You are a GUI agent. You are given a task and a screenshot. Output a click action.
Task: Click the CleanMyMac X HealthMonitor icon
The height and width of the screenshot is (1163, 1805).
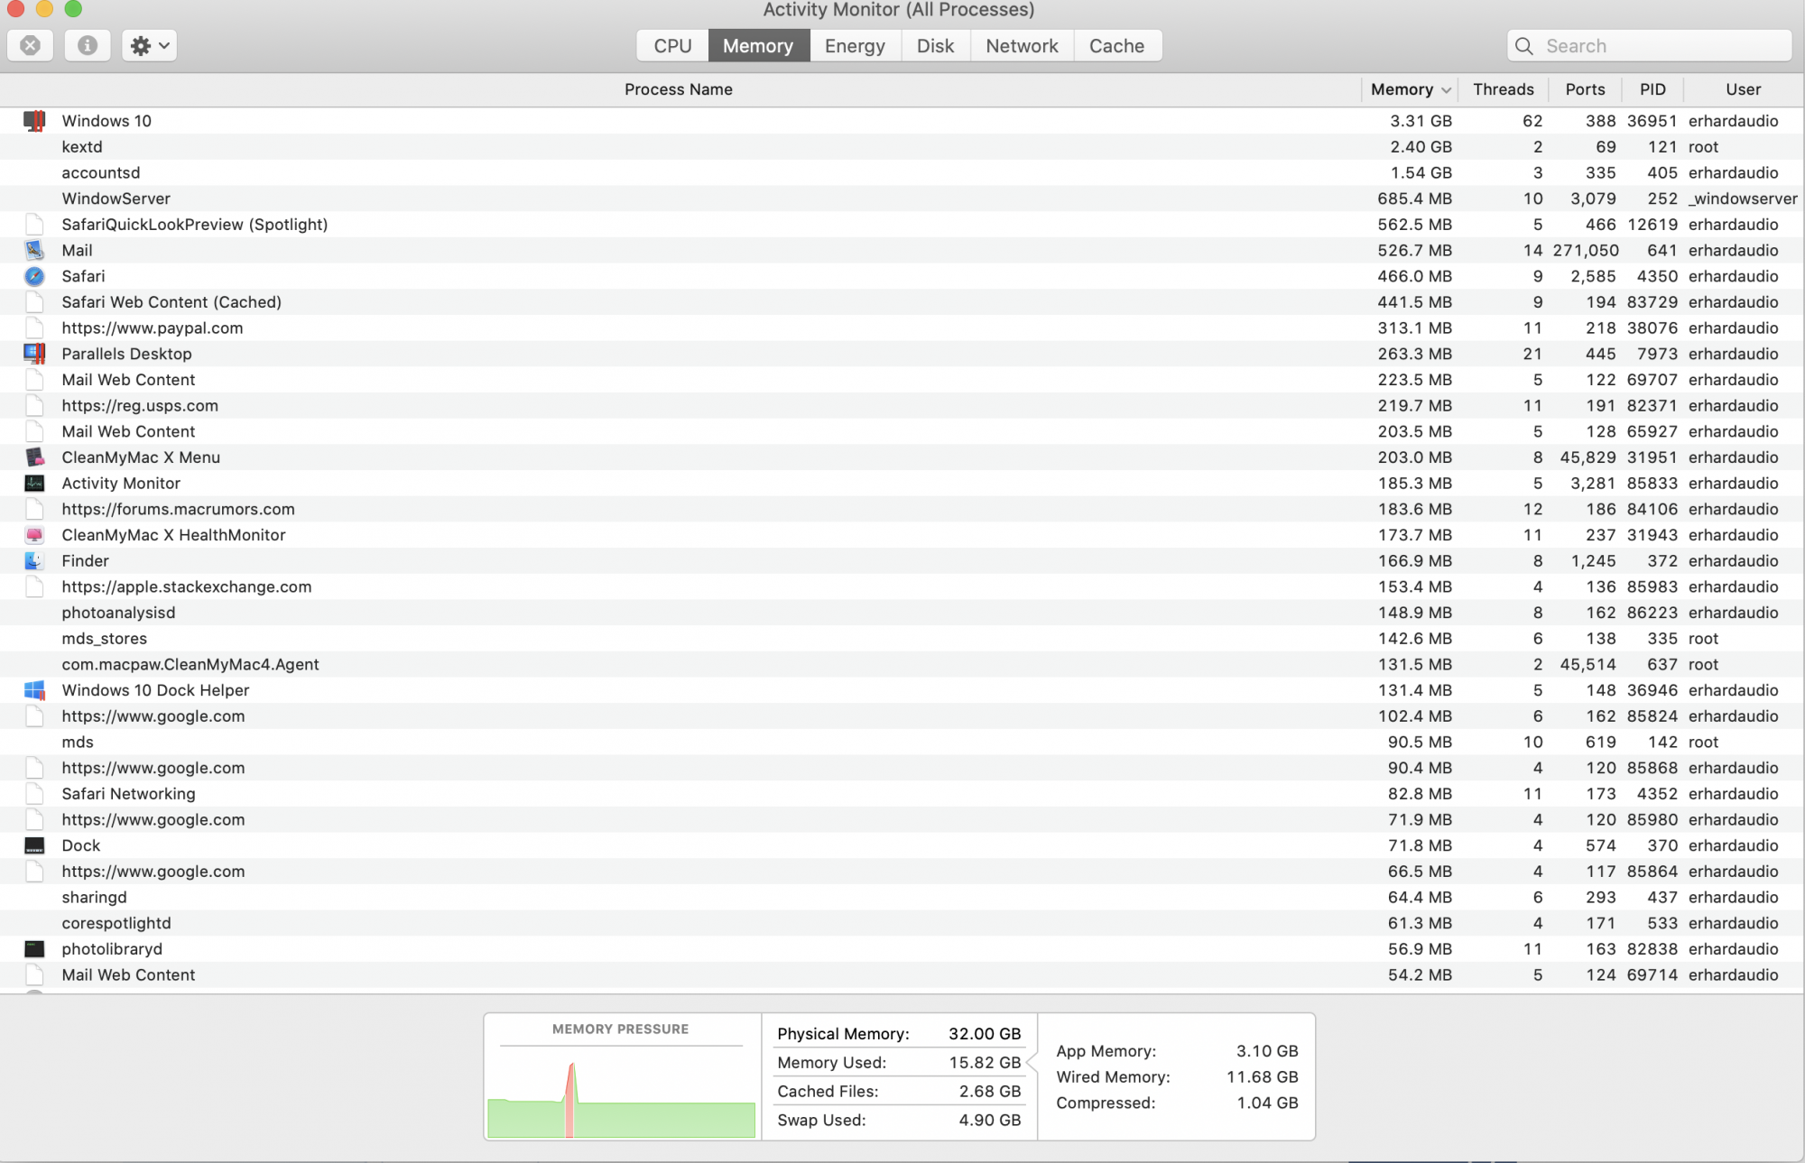[34, 535]
